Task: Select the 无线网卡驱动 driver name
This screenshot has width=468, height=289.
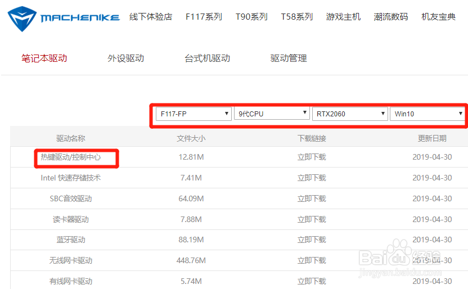Action: click(71, 261)
